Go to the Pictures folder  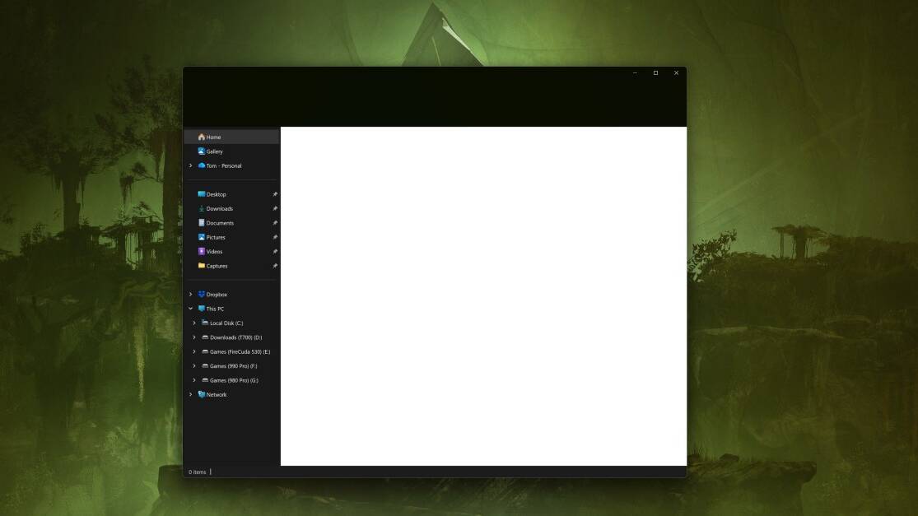tap(215, 238)
